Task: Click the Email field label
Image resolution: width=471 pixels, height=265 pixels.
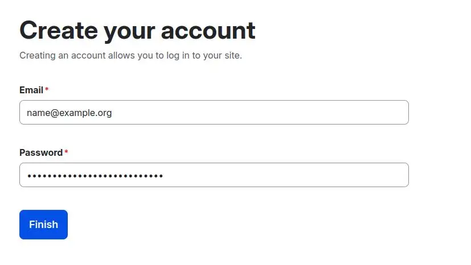Action: (x=31, y=90)
